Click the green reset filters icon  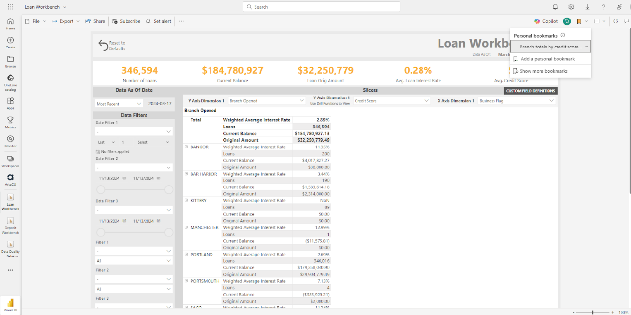click(x=567, y=21)
